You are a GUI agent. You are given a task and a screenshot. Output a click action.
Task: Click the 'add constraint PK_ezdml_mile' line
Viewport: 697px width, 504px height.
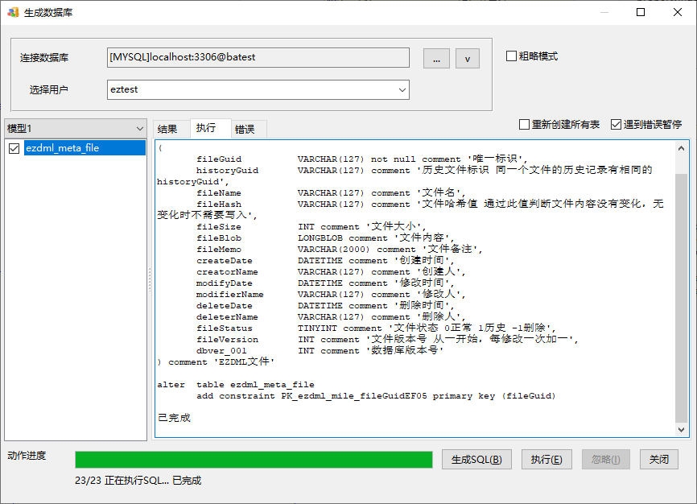click(x=376, y=396)
